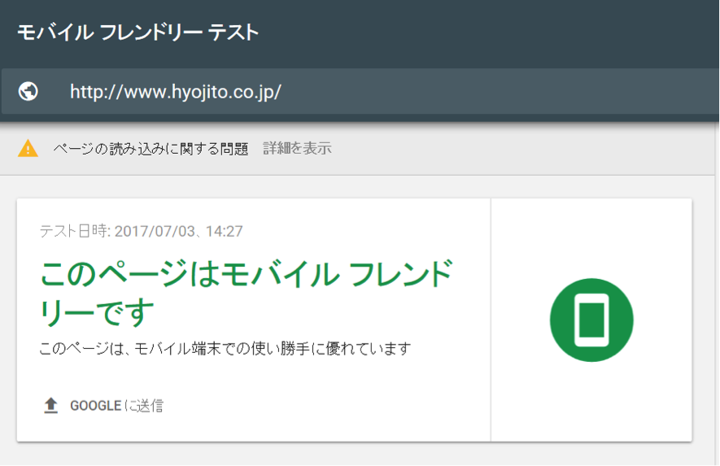Open the 詳細を表示 link
The image size is (720, 466).
point(297,148)
